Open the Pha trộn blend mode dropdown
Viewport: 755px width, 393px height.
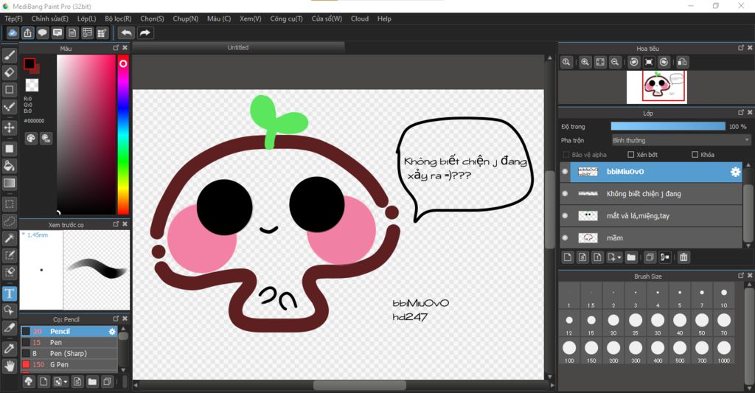tap(681, 140)
